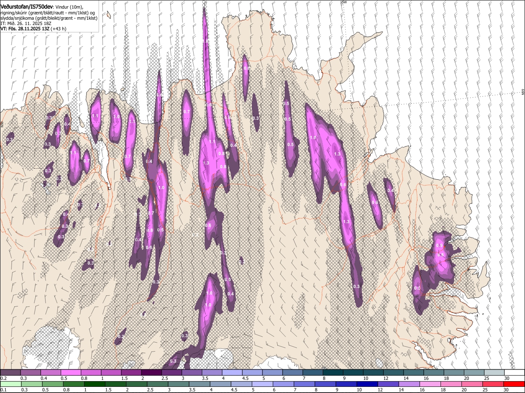Pick the palest green rain swatch at 0.1
This screenshot has height=393, width=525.
tap(11, 384)
